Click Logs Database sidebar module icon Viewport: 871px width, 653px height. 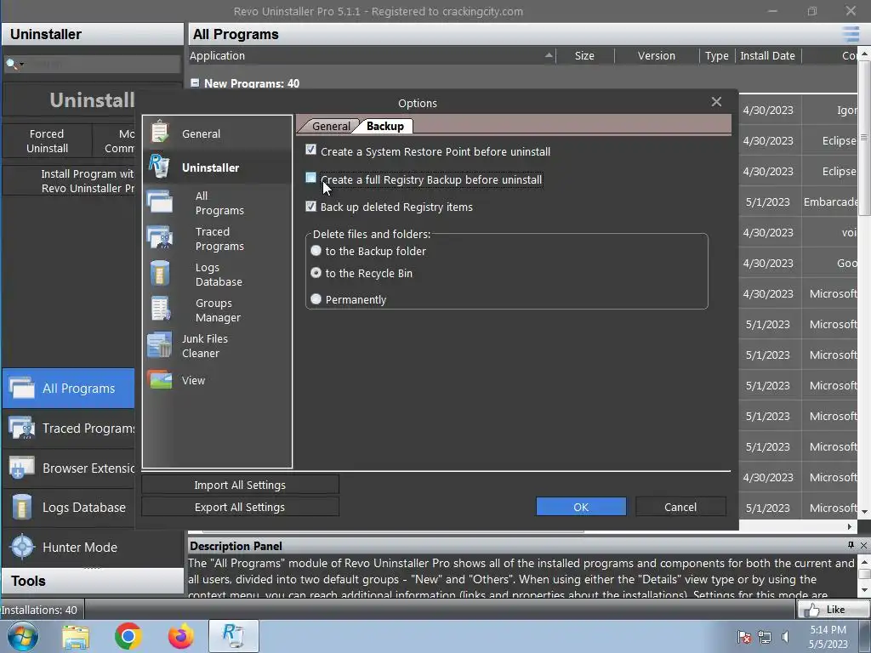[22, 507]
